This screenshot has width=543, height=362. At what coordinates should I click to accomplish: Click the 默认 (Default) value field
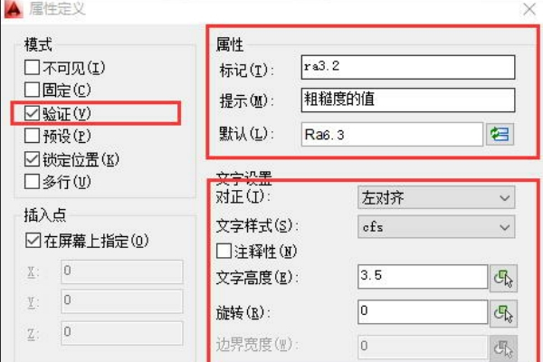[393, 133]
